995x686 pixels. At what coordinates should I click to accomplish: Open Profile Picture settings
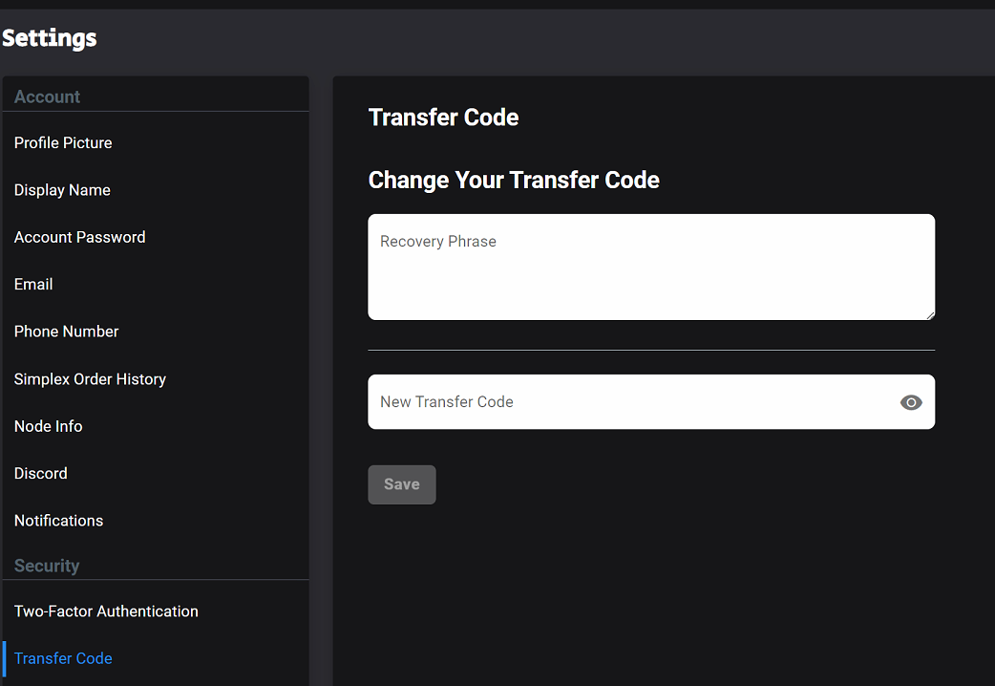point(63,143)
